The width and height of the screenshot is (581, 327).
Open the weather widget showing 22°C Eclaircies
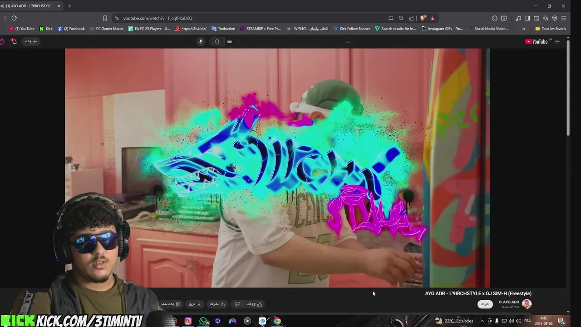coord(454,321)
